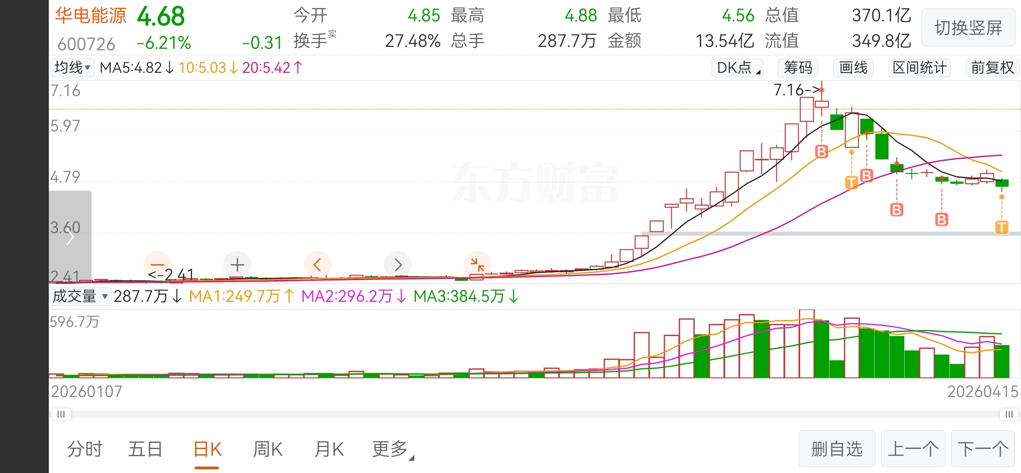The image size is (1021, 473).
Task: Tap the orange T marker at the chart's right edge
Action: coord(1001,227)
